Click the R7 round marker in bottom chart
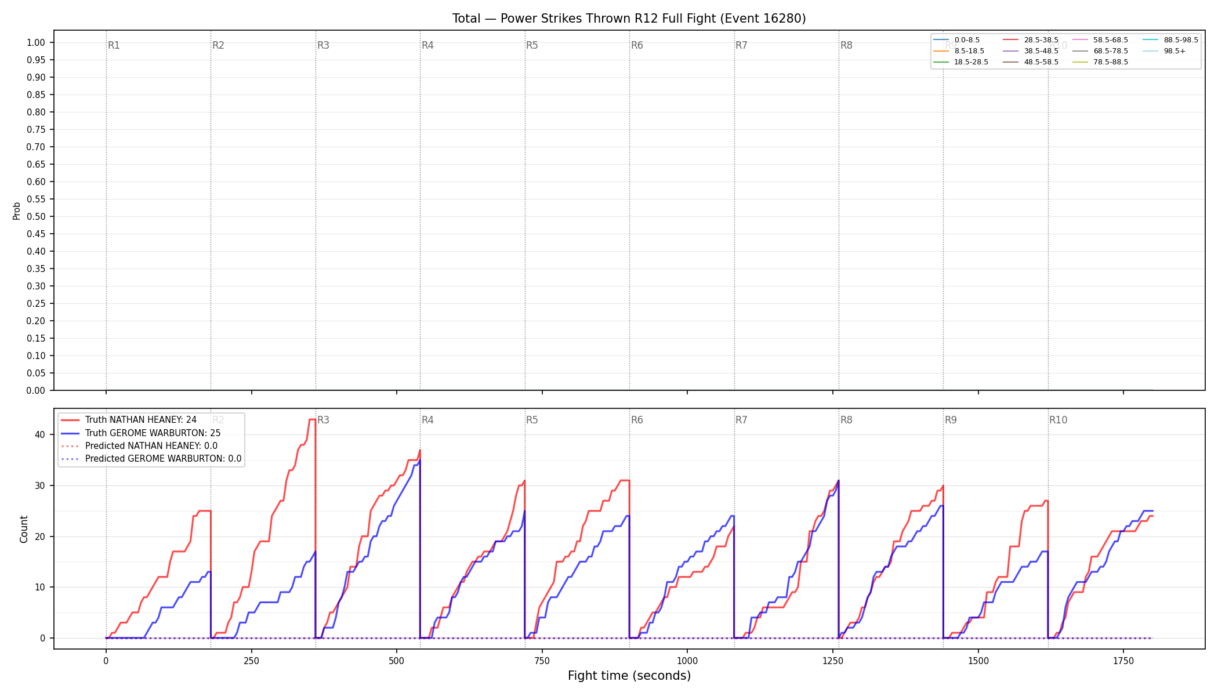This screenshot has width=1218, height=696. click(x=741, y=420)
